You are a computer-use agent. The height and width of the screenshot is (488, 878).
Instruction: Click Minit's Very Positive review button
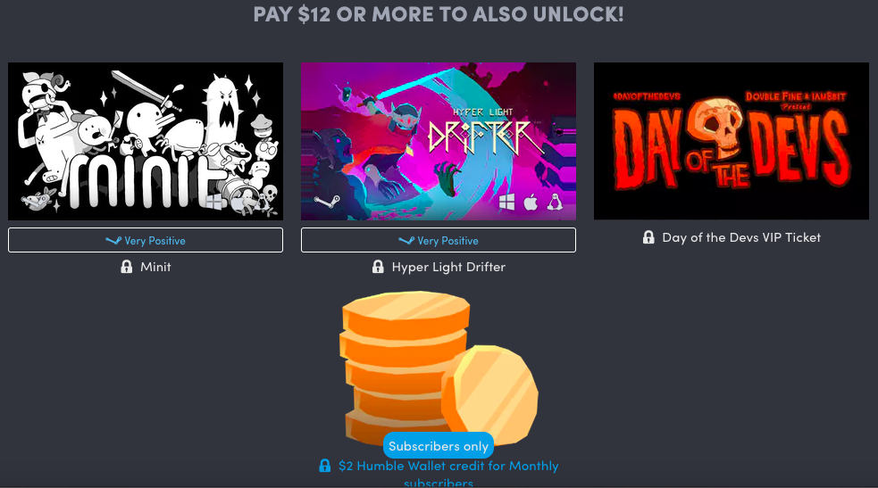146,240
